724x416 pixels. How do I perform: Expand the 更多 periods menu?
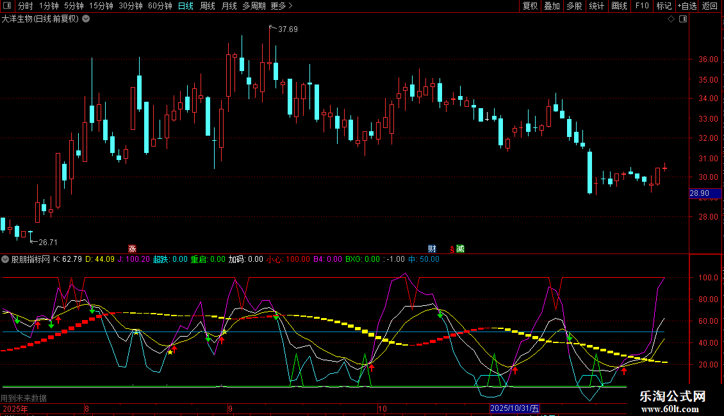tap(281, 6)
